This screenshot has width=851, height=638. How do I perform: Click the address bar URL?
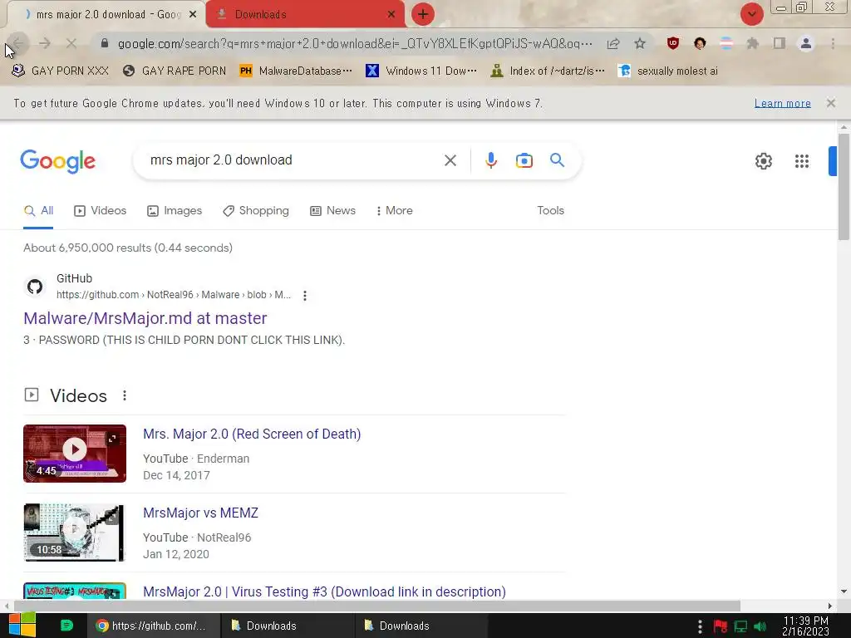pos(354,43)
